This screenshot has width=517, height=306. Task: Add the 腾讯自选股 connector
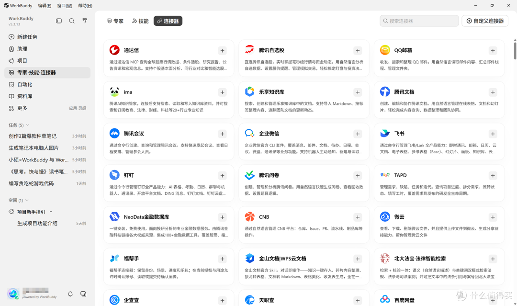pyautogui.click(x=358, y=50)
